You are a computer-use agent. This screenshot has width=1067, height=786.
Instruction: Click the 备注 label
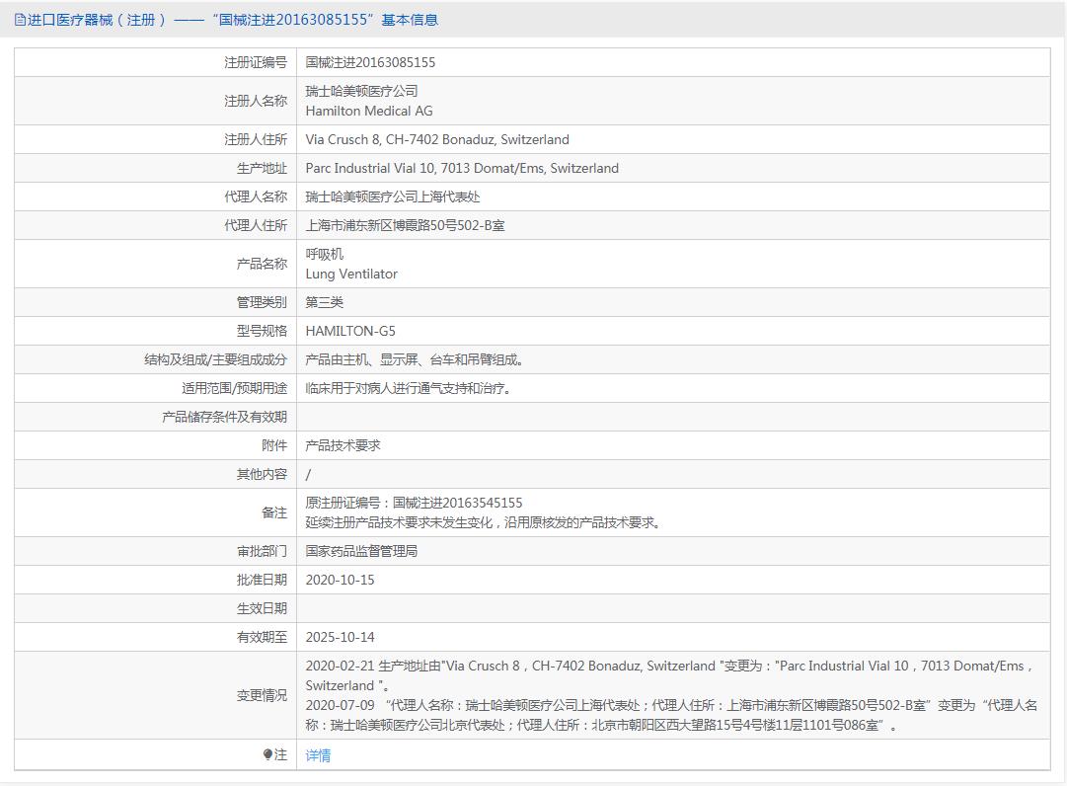[x=274, y=512]
